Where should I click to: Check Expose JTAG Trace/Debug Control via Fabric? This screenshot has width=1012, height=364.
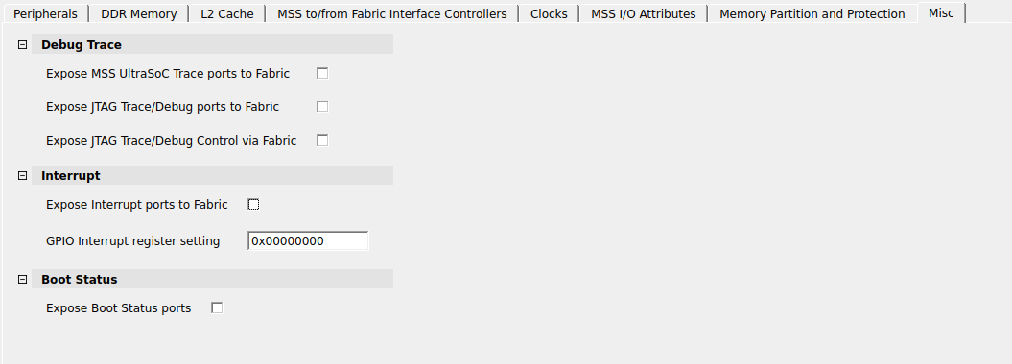pyautogui.click(x=322, y=140)
